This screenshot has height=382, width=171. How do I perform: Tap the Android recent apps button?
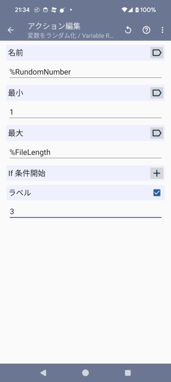(x=128, y=373)
